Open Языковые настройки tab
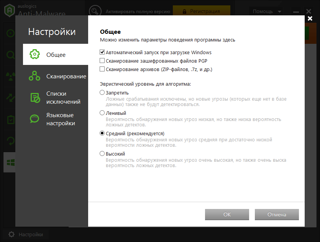This screenshot has width=320, height=242. (56, 119)
